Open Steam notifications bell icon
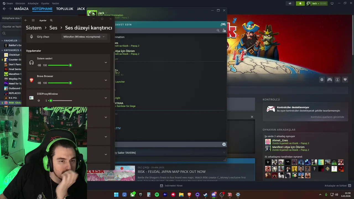 300,3
